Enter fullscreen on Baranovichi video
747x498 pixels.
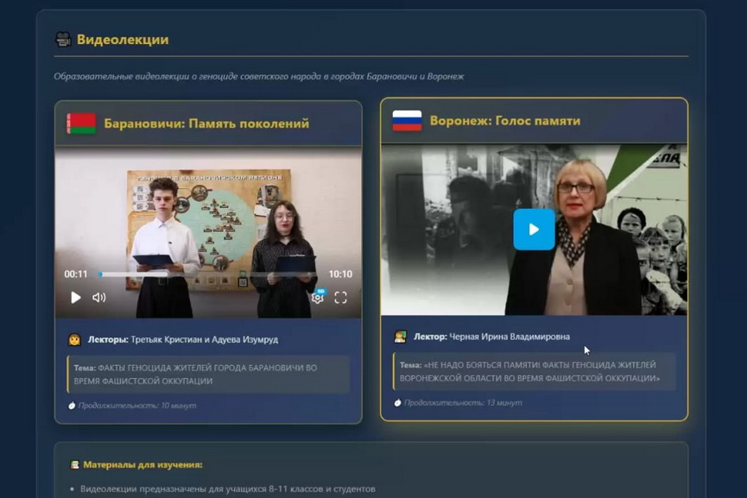pyautogui.click(x=340, y=298)
